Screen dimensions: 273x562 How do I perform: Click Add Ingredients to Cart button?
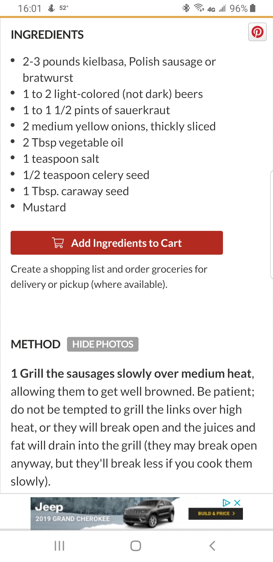[117, 243]
